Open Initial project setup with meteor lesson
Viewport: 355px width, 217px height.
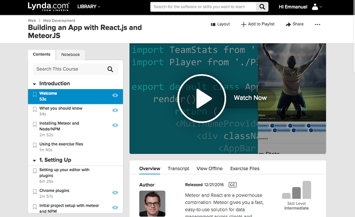[x=75, y=208]
